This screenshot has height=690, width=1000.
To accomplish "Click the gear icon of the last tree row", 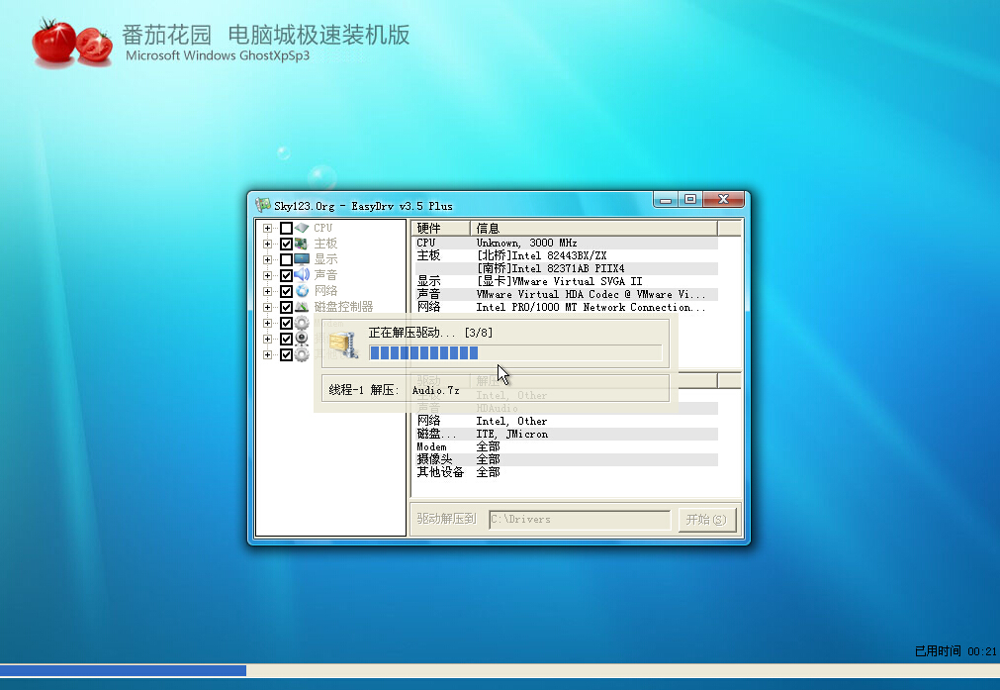I will pyautogui.click(x=302, y=354).
